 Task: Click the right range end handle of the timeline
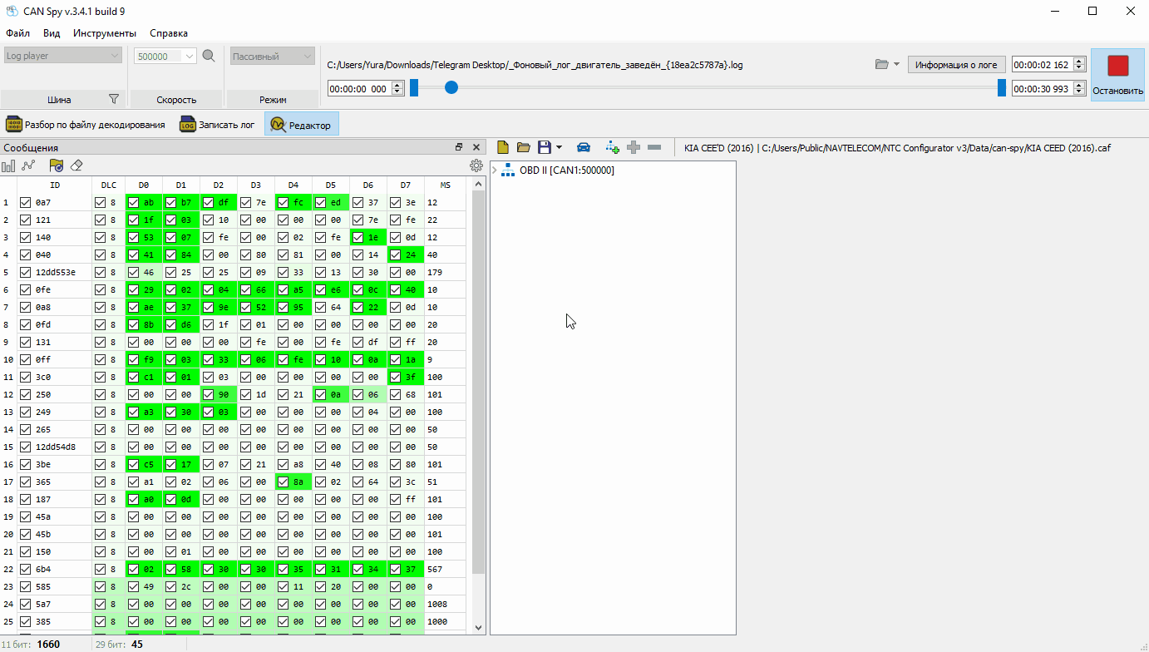click(1002, 87)
